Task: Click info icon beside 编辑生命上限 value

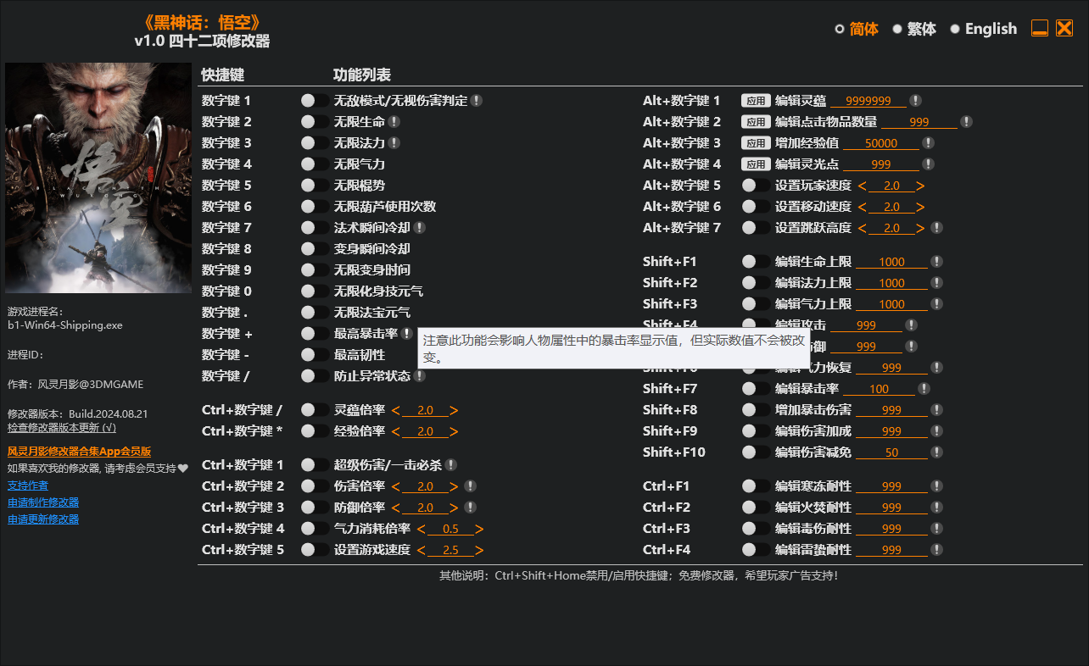Action: (936, 262)
